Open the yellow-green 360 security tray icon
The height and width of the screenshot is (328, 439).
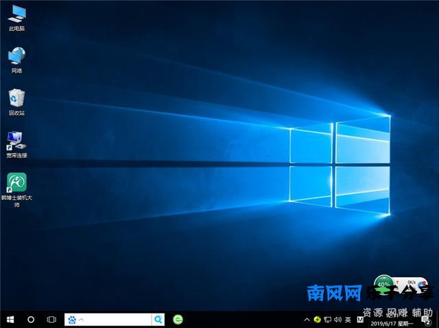(317, 319)
